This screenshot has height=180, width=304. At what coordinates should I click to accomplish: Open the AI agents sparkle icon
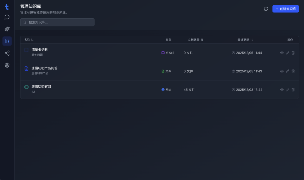[7, 29]
